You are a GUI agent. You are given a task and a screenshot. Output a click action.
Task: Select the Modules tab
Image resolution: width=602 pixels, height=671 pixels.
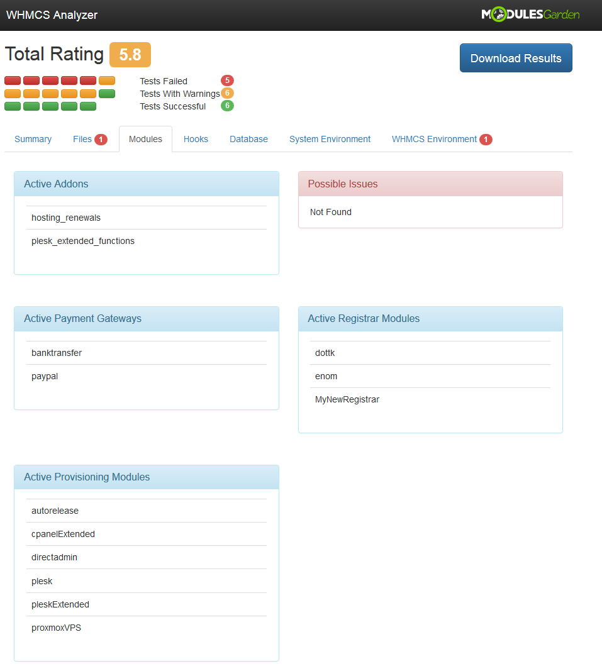pyautogui.click(x=145, y=139)
